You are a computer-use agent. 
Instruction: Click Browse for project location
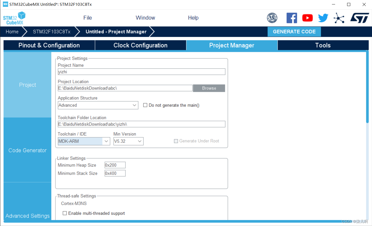pyautogui.click(x=209, y=88)
